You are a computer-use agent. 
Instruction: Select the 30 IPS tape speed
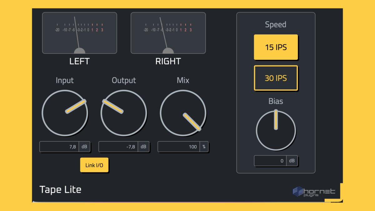276,78
